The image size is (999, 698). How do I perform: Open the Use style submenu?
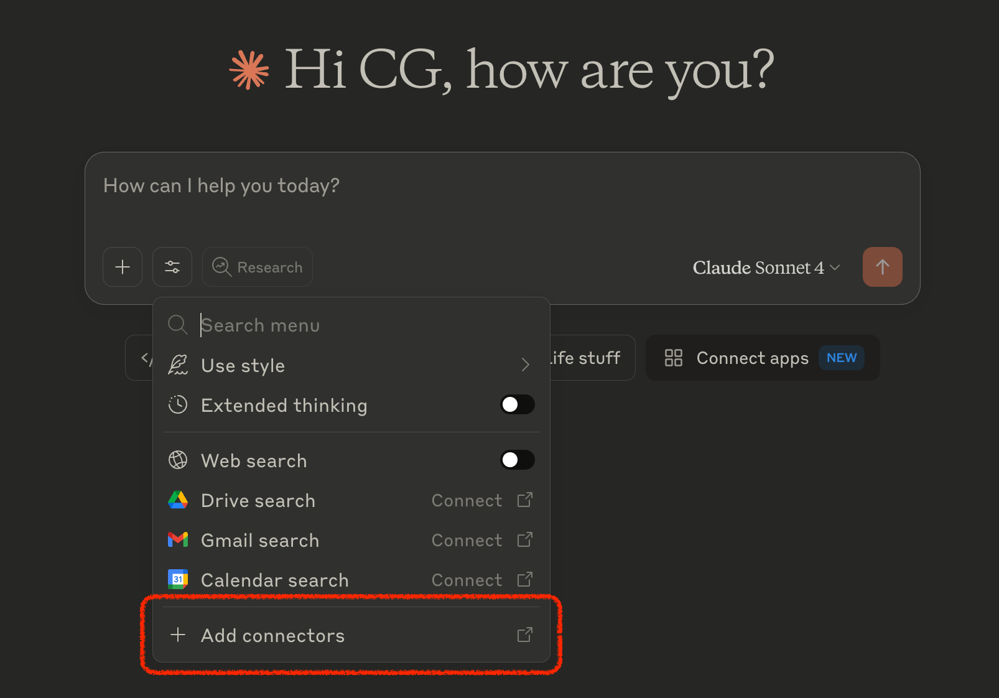[351, 365]
